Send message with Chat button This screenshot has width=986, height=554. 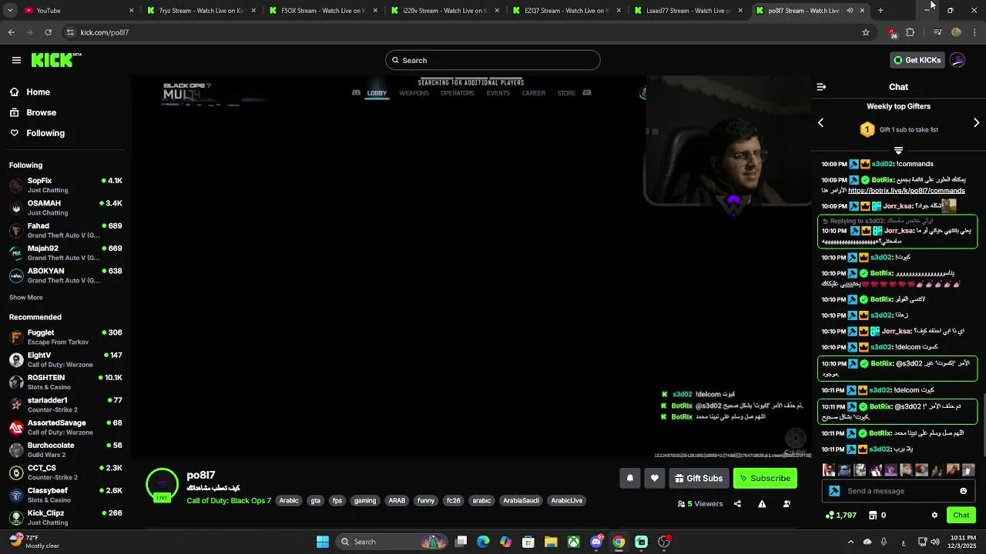[961, 515]
